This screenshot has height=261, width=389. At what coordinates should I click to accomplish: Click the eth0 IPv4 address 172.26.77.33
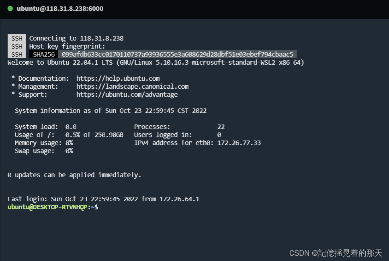[x=239, y=143]
